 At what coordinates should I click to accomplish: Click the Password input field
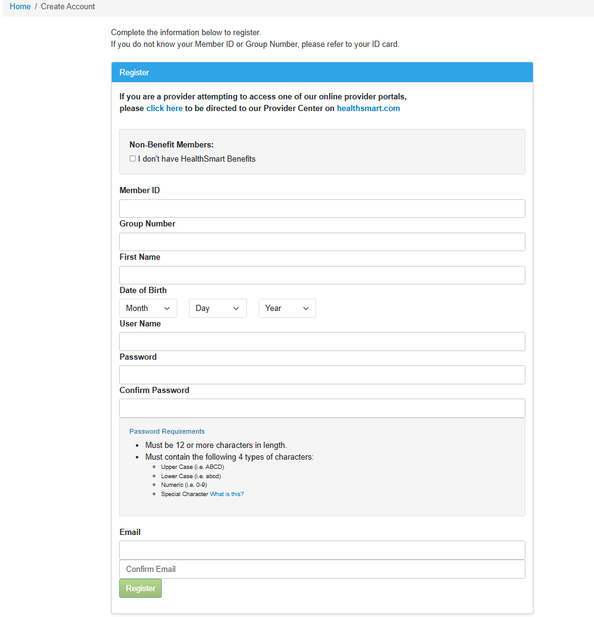322,375
